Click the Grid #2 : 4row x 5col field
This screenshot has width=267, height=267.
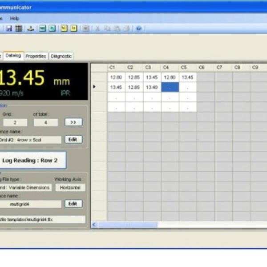pos(30,140)
